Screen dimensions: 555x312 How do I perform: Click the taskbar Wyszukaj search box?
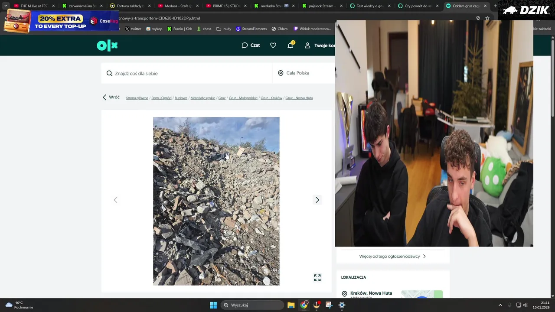(x=252, y=305)
